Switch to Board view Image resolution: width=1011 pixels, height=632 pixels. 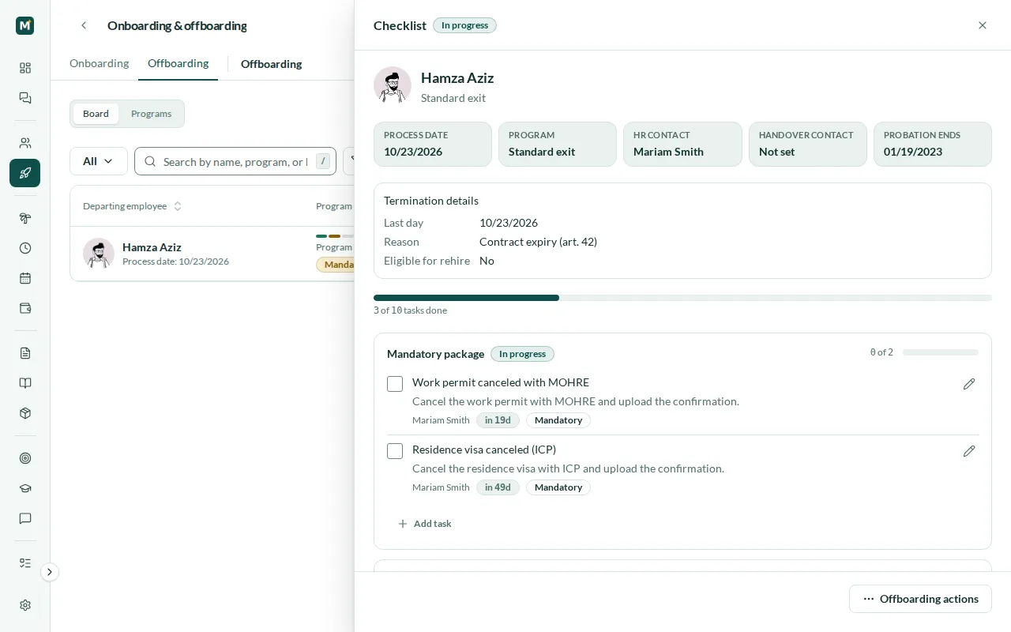(96, 114)
